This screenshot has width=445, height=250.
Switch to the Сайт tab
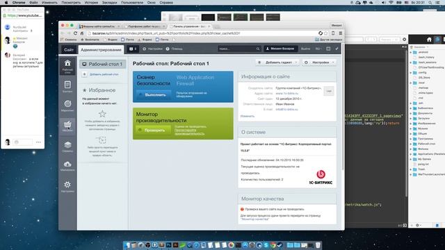tap(69, 49)
